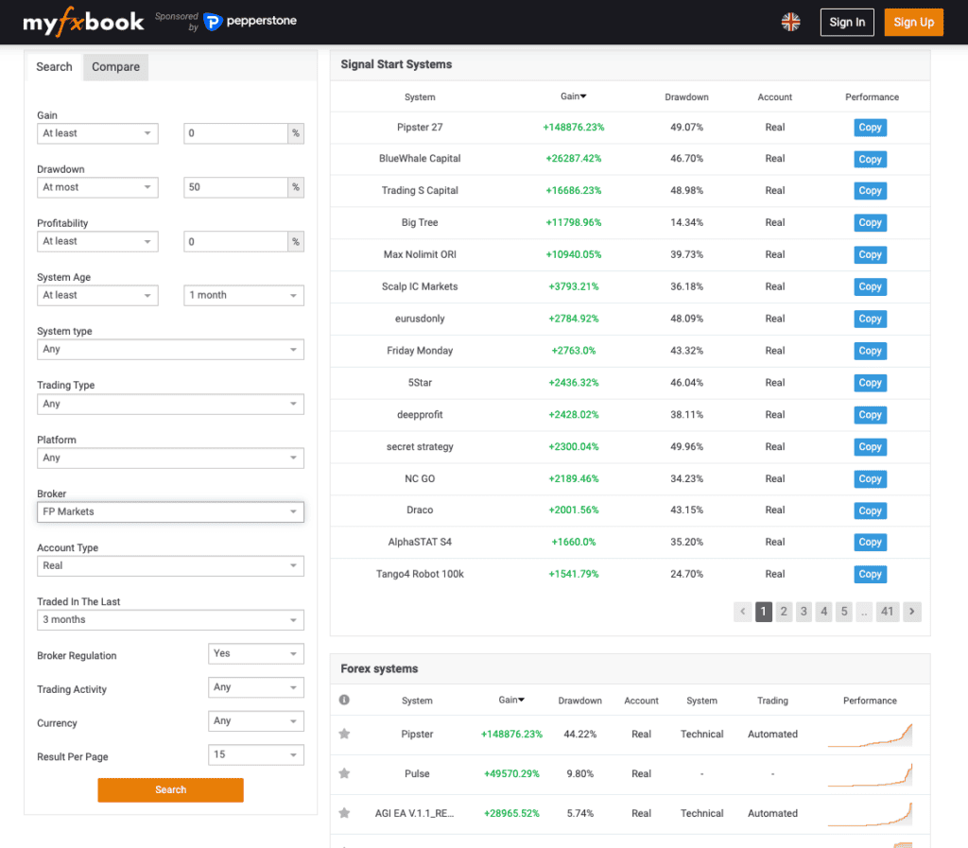Click the UK flag language icon
968x848 pixels.
click(x=790, y=22)
